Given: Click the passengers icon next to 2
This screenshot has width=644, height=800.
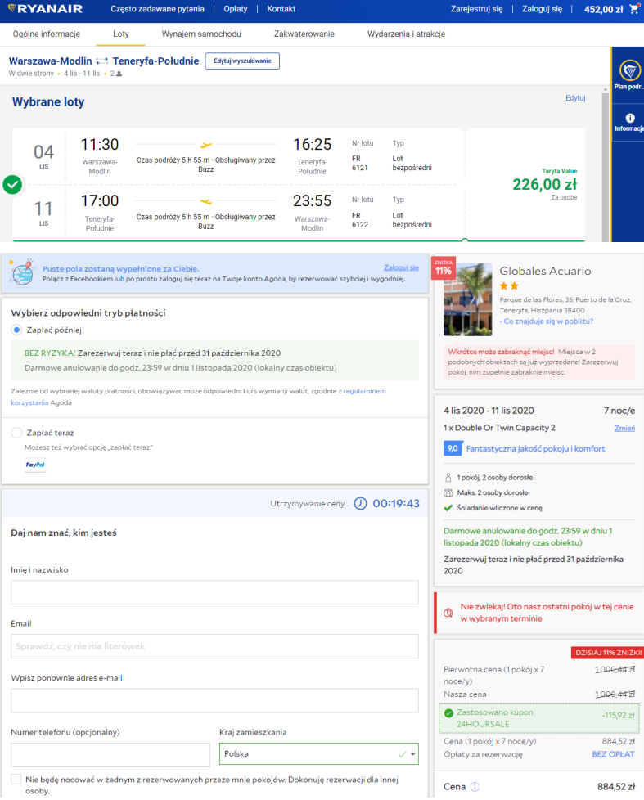Looking at the screenshot, I should click(x=119, y=74).
